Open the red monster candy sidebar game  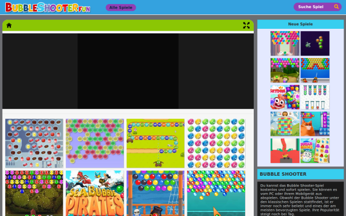pyautogui.click(x=285, y=97)
